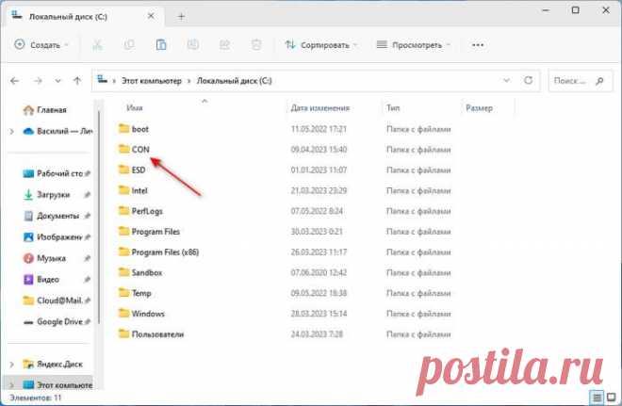Sort by Тип column header
Viewport: 622px width, 406px height.
point(393,107)
